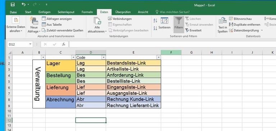Open filter dropdown in cell C1
Viewport: 276px width, 131px height.
pyautogui.click(x=73, y=57)
